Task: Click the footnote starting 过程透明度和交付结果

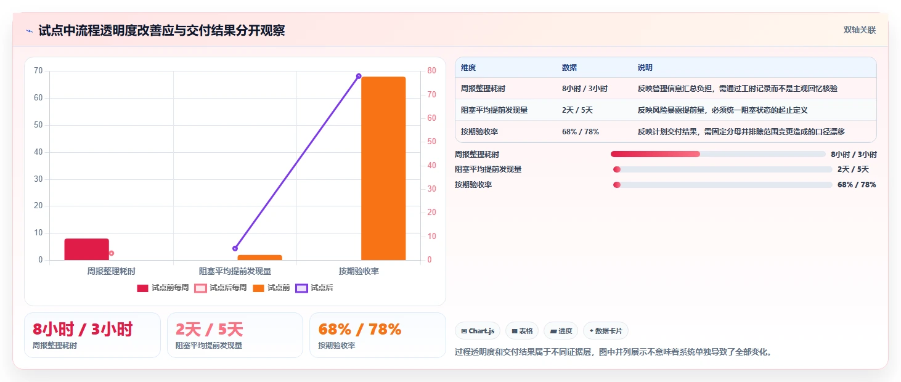Action: click(613, 352)
